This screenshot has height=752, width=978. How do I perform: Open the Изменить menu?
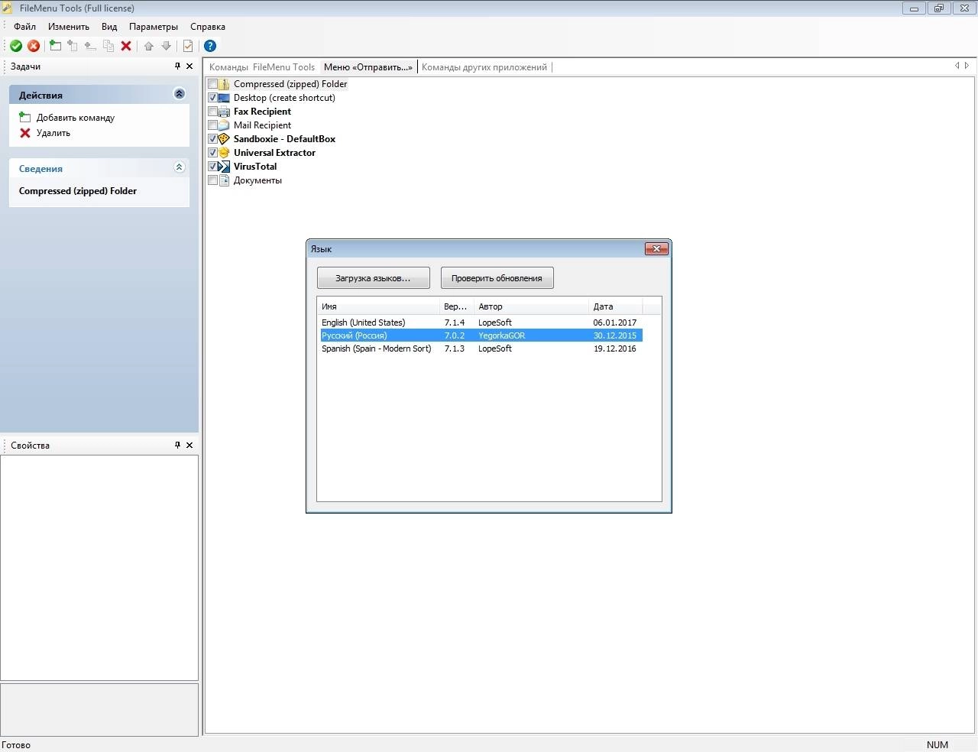coord(69,27)
